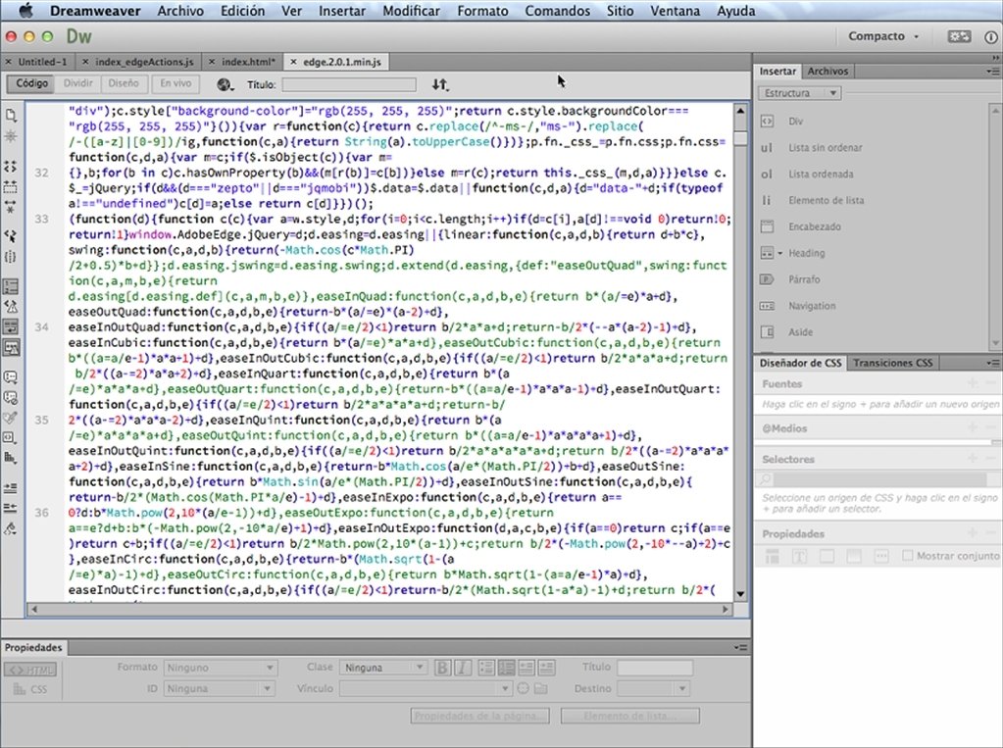Image resolution: width=1003 pixels, height=748 pixels.
Task: Toggle Bold in the Propiedades panel
Action: coord(442,668)
